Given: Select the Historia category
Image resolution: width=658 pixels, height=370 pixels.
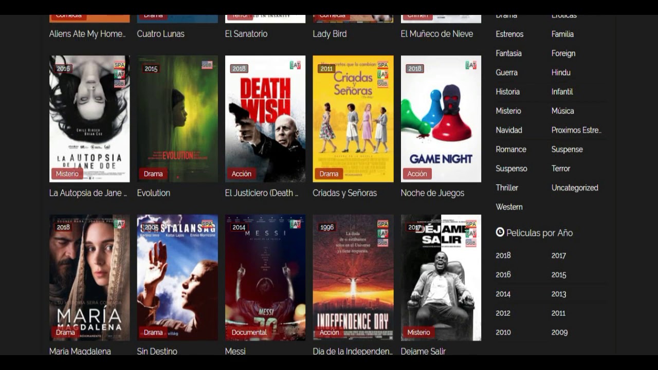Looking at the screenshot, I should coord(507,91).
